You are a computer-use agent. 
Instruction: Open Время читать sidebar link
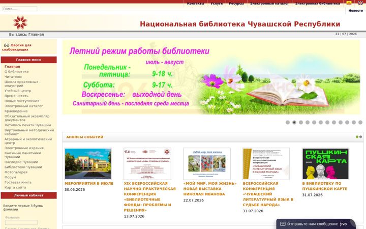(16, 96)
